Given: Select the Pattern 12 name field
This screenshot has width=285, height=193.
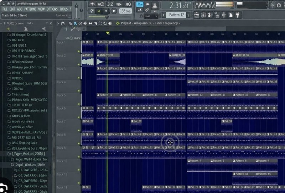Looking at the screenshot, I should [176, 15].
